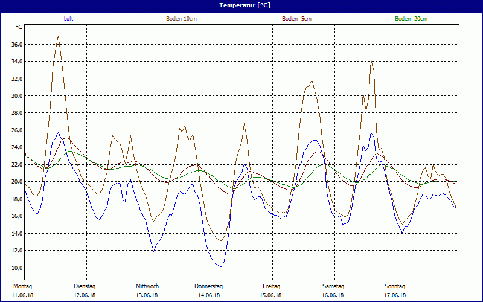Click the 'Samstag' day label
Viewport: 483px width, 302px height.
tap(333, 286)
